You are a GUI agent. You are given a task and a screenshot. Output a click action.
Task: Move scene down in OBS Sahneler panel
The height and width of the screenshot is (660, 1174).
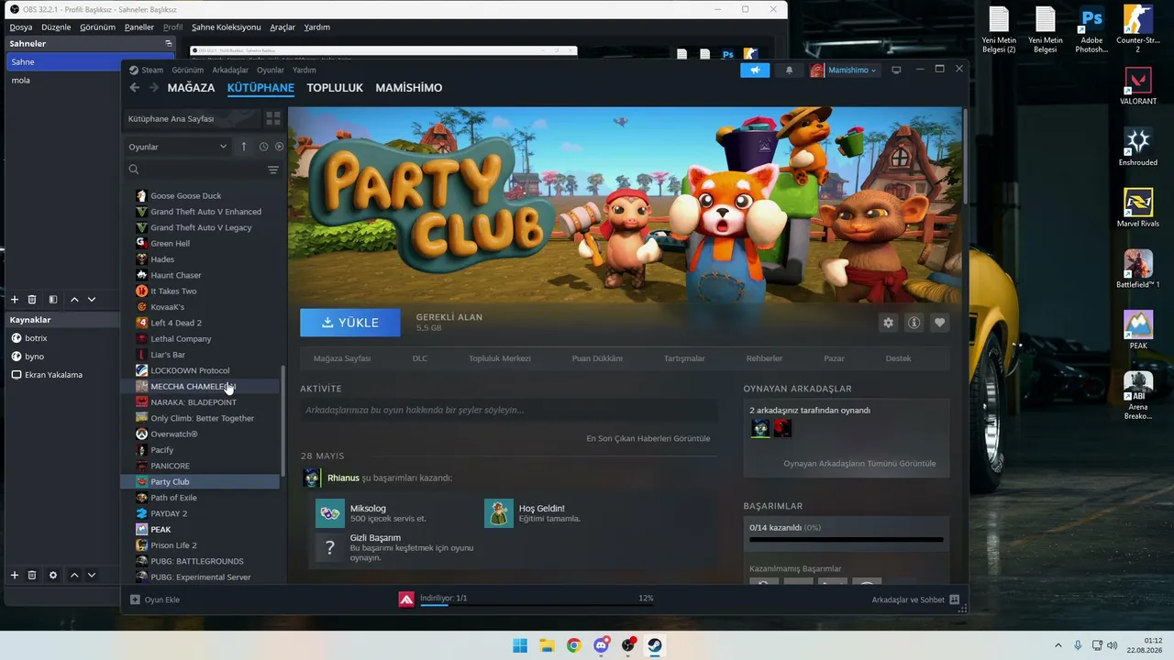(92, 300)
